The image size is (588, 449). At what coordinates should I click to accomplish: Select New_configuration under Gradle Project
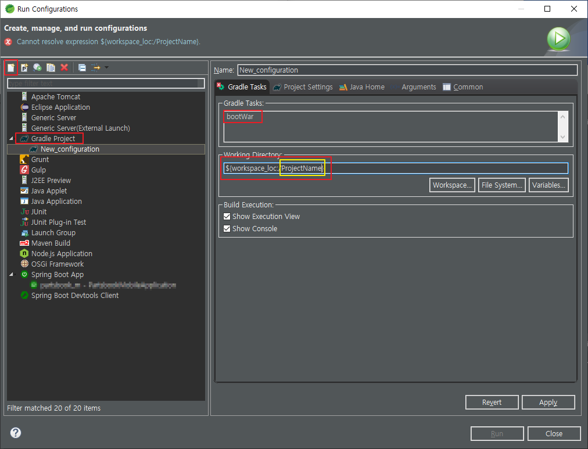click(70, 149)
